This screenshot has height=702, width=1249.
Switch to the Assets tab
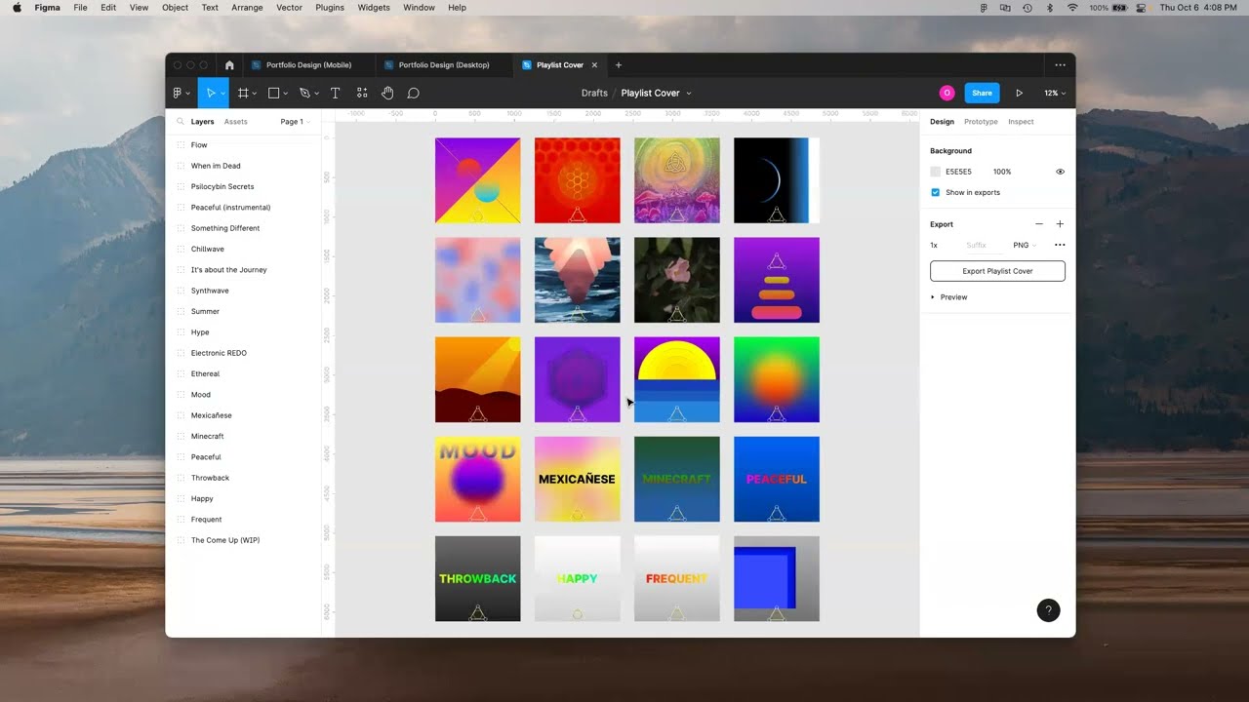click(235, 122)
